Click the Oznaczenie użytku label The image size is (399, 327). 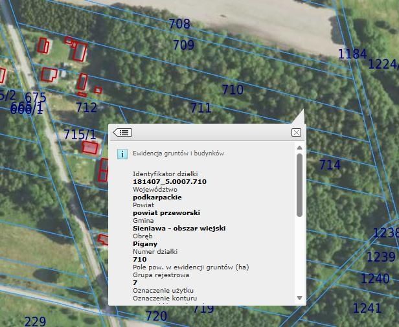pos(163,290)
